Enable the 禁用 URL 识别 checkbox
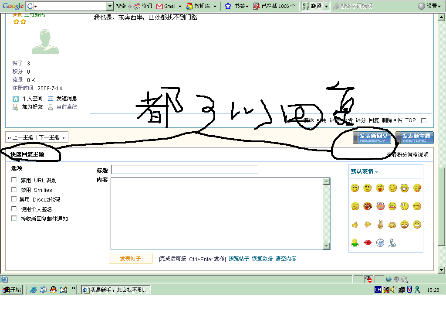 point(14,180)
